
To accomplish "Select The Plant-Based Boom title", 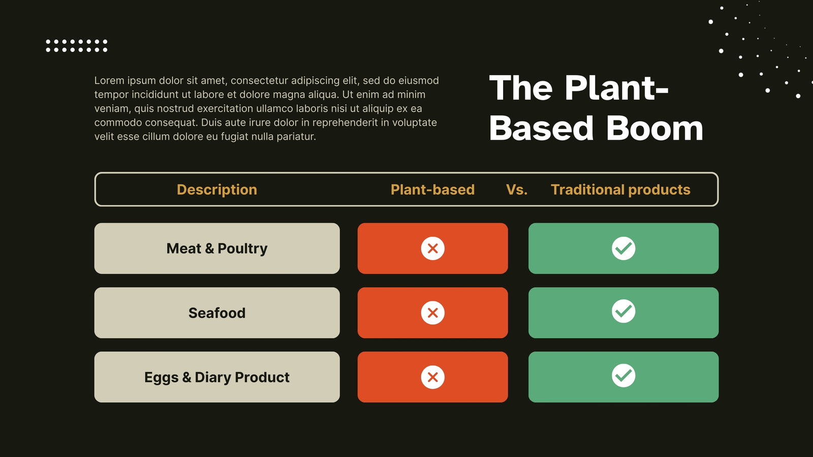I will [596, 108].
